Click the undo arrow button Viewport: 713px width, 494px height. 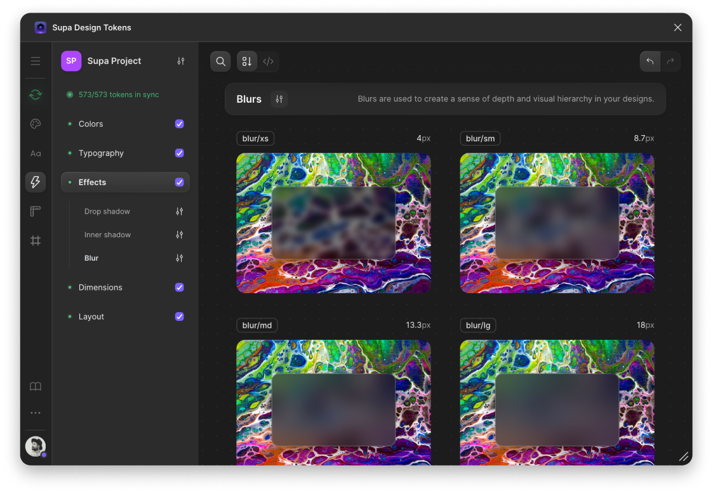(650, 62)
